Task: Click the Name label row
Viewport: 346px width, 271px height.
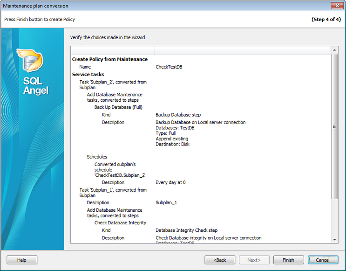Action: 85,67
